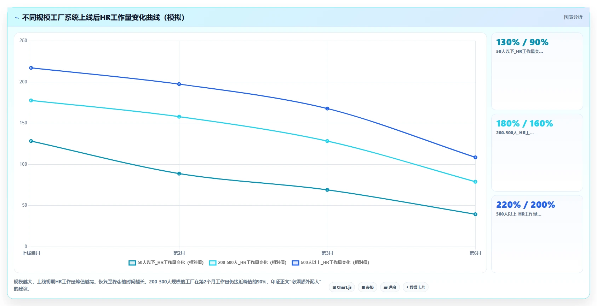This screenshot has width=597, height=306.
Task: Toggle the 50人以下 legend color swatch
Action: tap(132, 263)
